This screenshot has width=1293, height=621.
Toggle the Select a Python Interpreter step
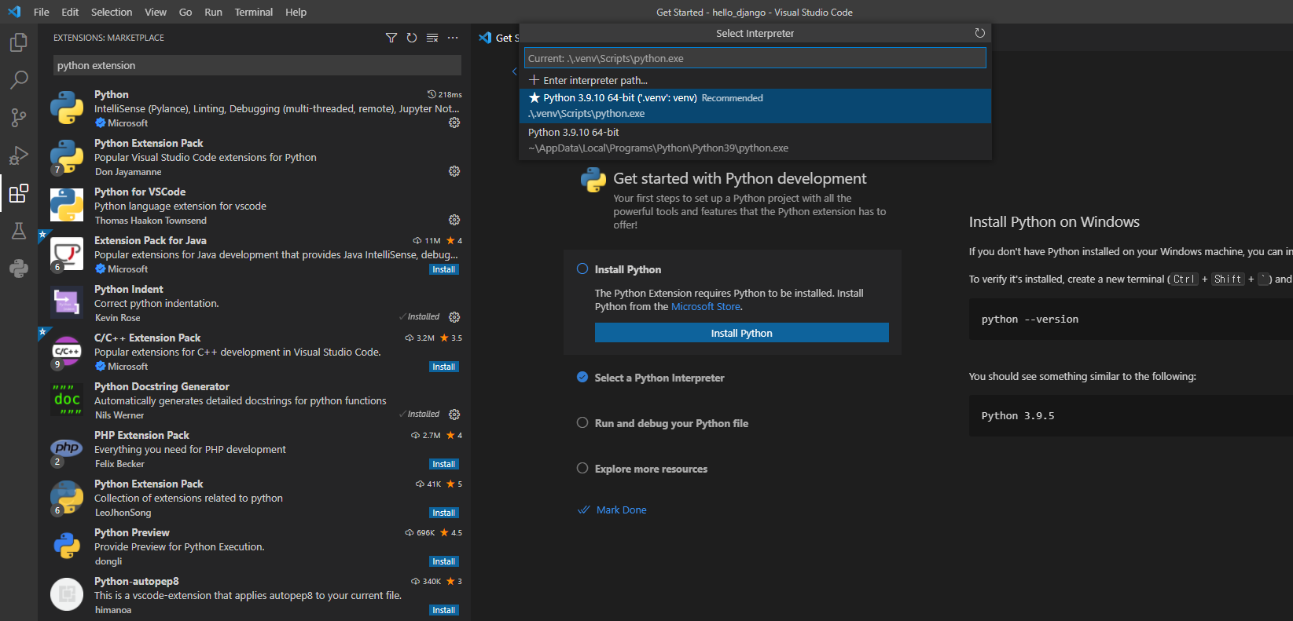(x=582, y=377)
